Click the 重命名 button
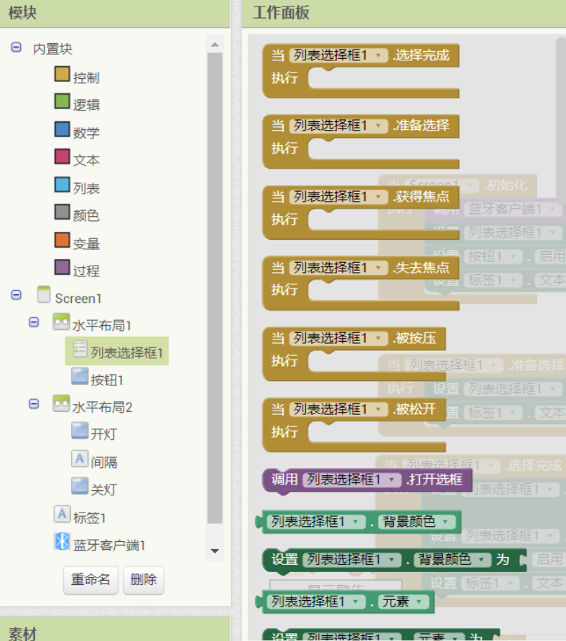Image resolution: width=566 pixels, height=641 pixels. [91, 579]
